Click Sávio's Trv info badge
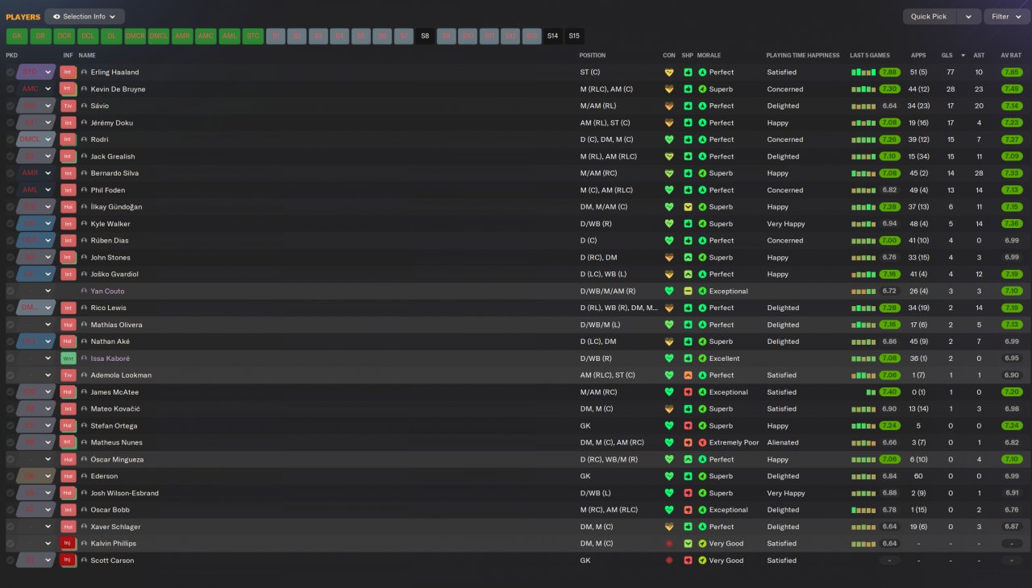The width and height of the screenshot is (1032, 588). coord(68,106)
